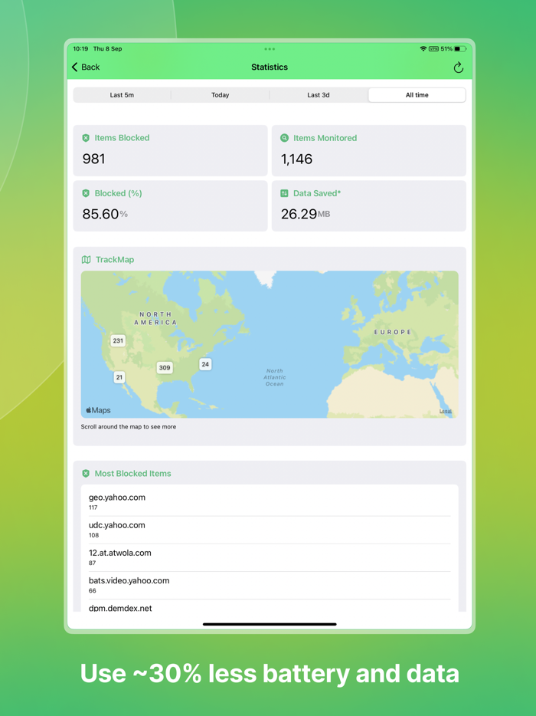
Task: Tap the Items Blocked shield icon
Action: [86, 138]
